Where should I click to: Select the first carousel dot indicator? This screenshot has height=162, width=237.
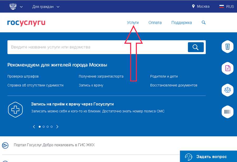tap(39, 127)
